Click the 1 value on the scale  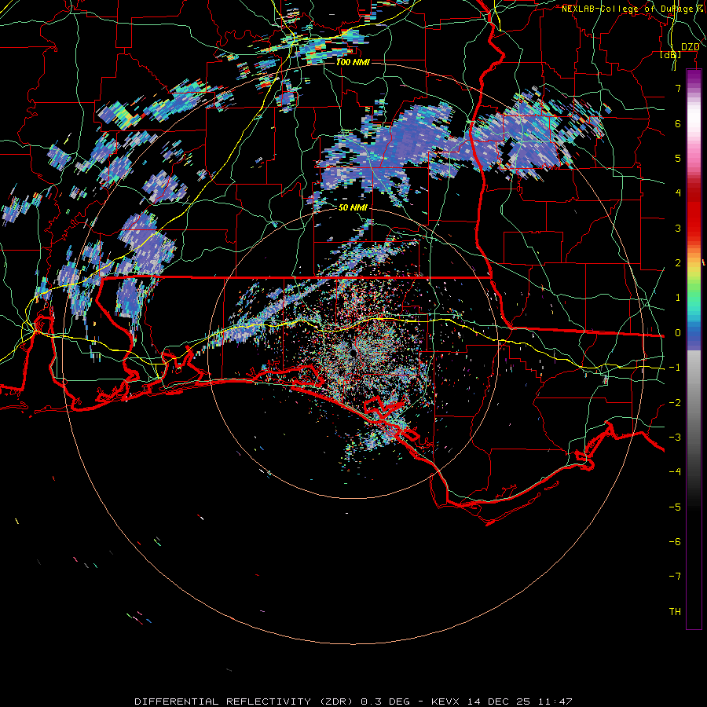pyautogui.click(x=678, y=298)
